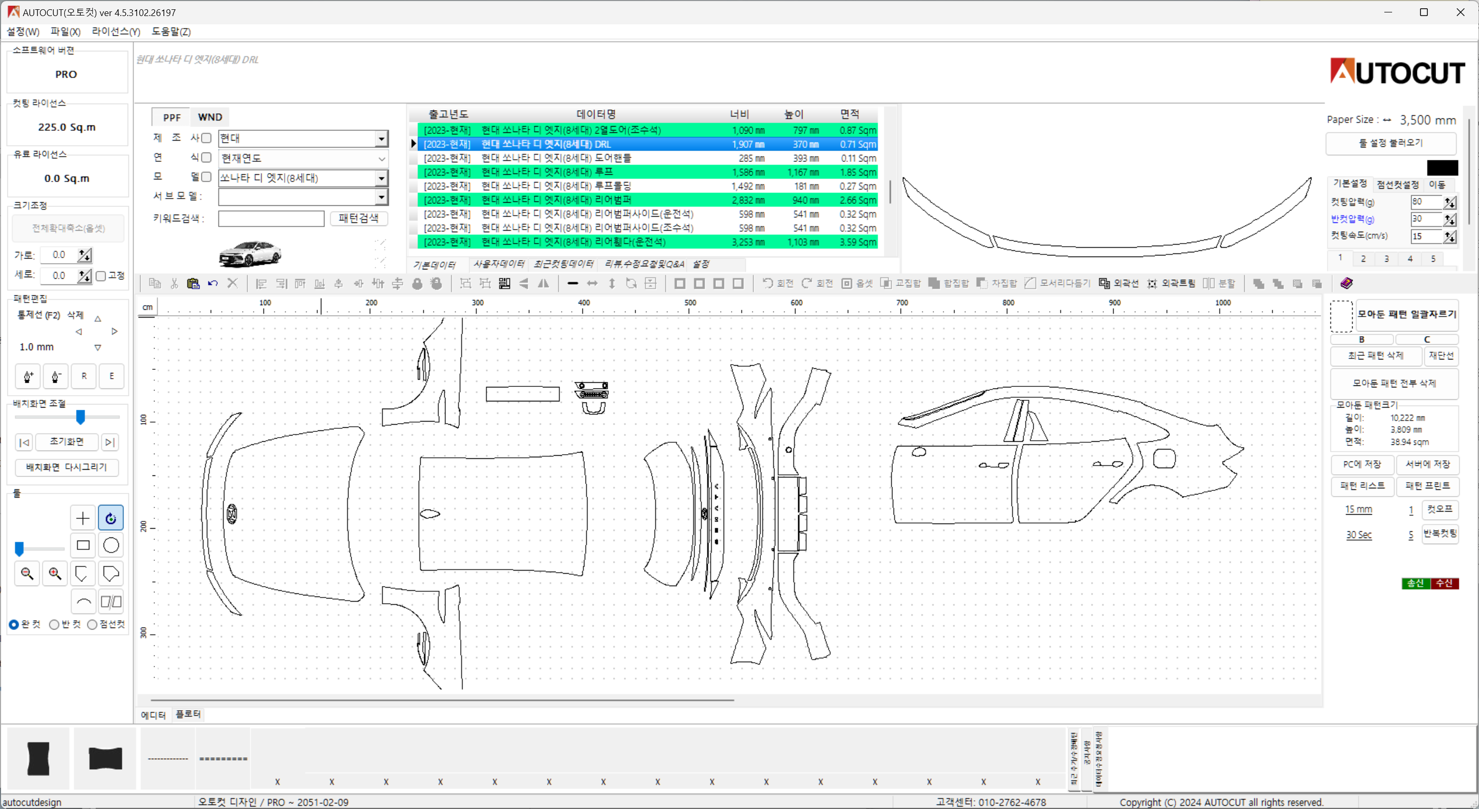Select the circle shape tool
This screenshot has width=1479, height=809.
[x=111, y=545]
